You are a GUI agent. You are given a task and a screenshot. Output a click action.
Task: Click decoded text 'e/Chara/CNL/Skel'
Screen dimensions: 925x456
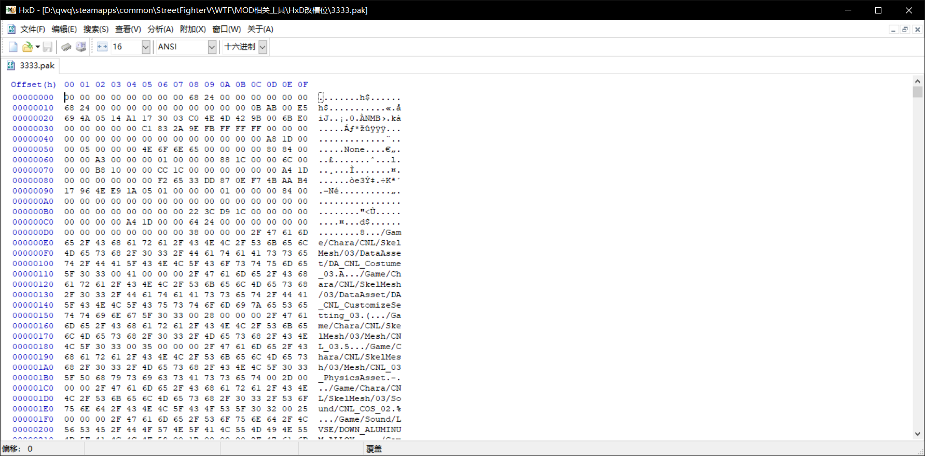[360, 243]
